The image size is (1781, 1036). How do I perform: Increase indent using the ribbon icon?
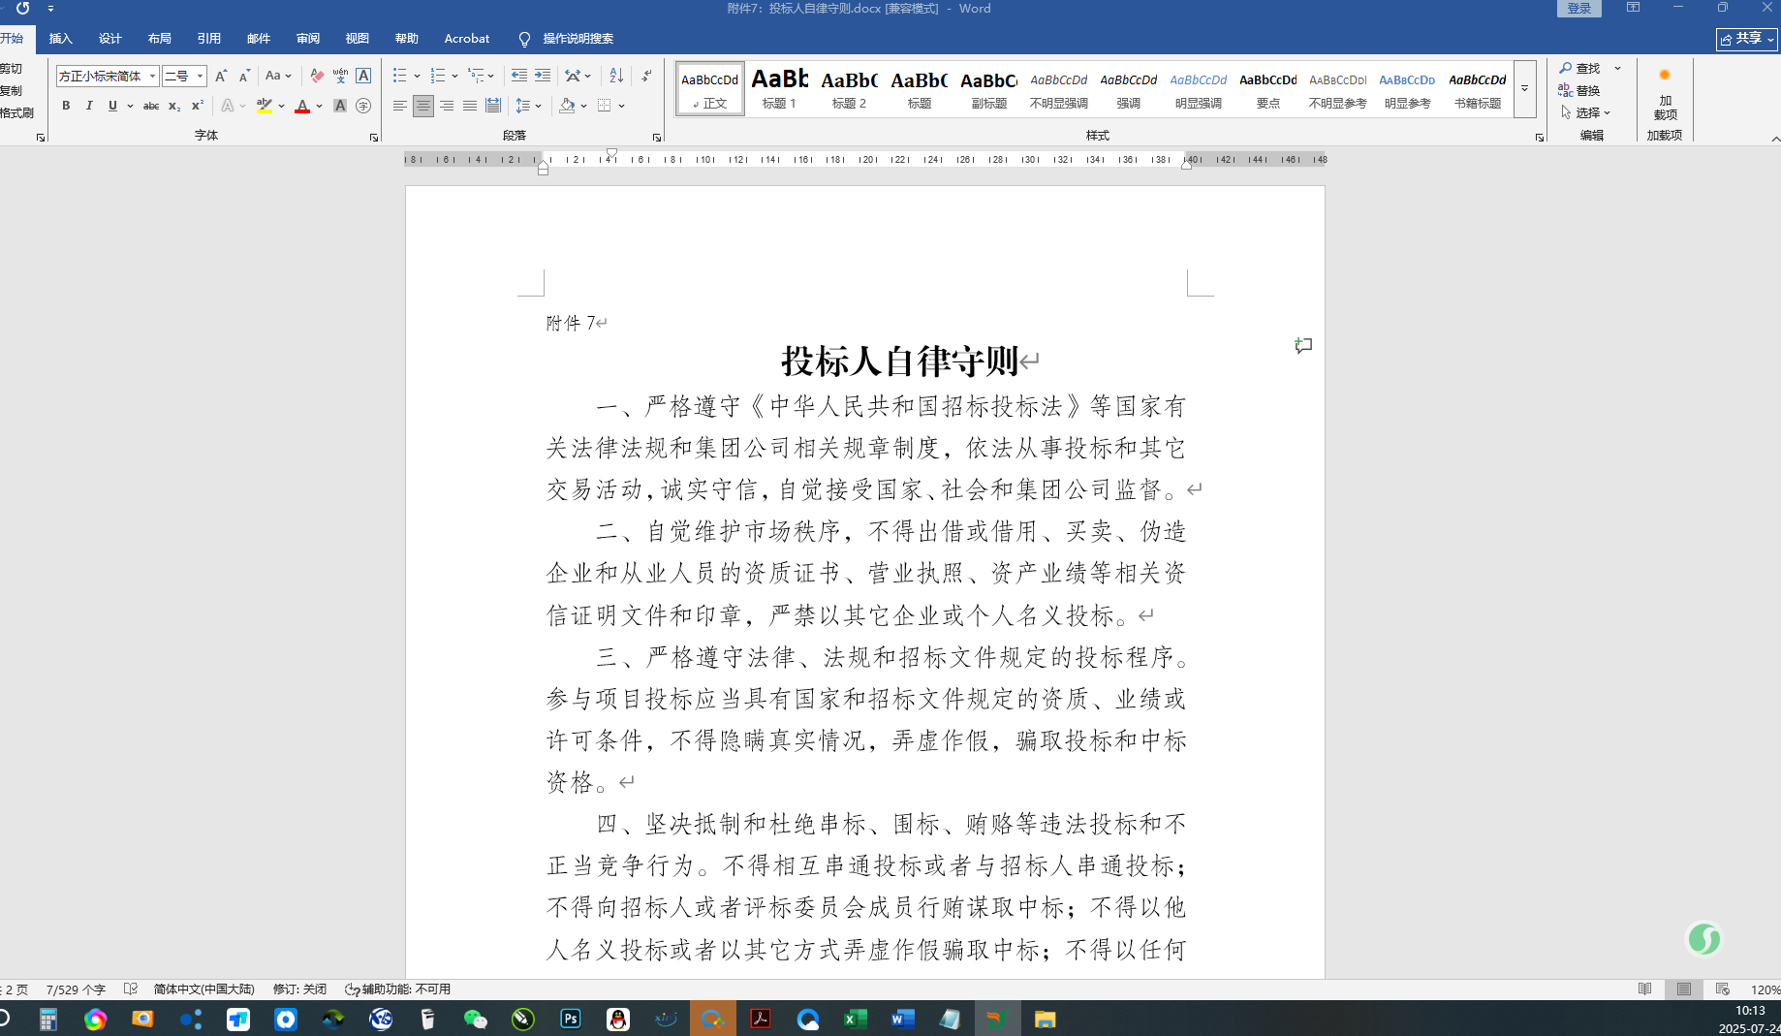[x=543, y=76]
